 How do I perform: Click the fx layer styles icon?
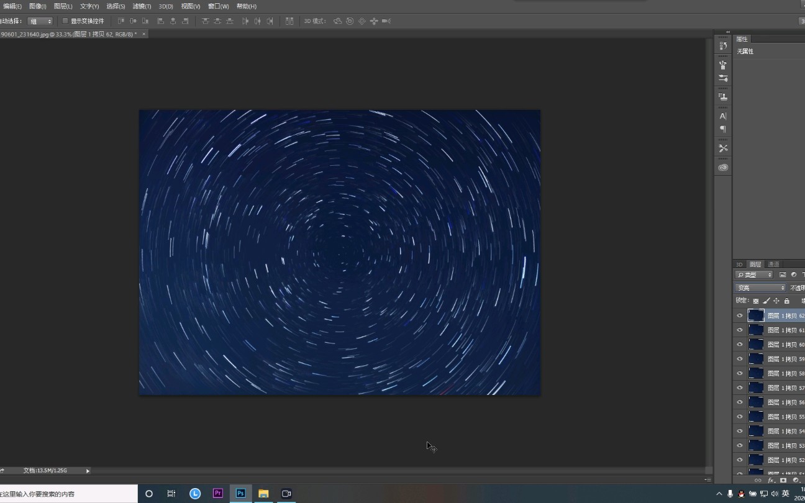pyautogui.click(x=770, y=480)
